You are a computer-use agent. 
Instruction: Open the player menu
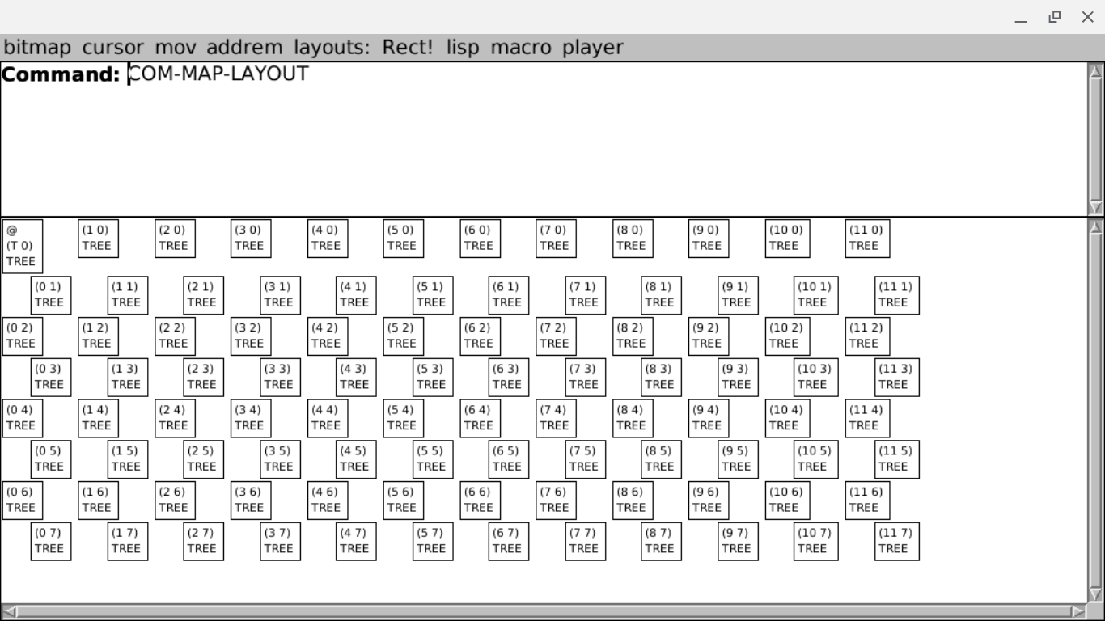click(593, 48)
